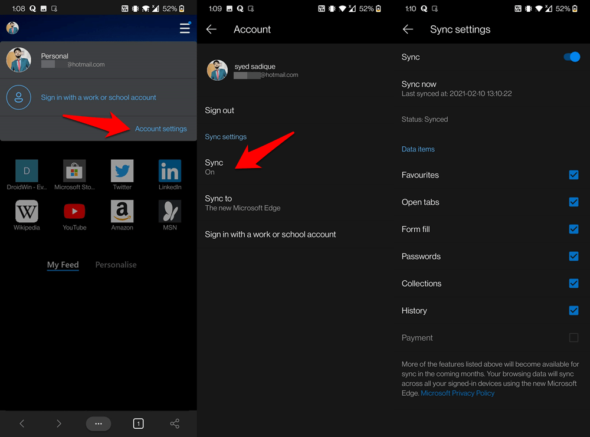This screenshot has height=437, width=590.
Task: Tap Sync now to sync immediately
Action: (491, 88)
